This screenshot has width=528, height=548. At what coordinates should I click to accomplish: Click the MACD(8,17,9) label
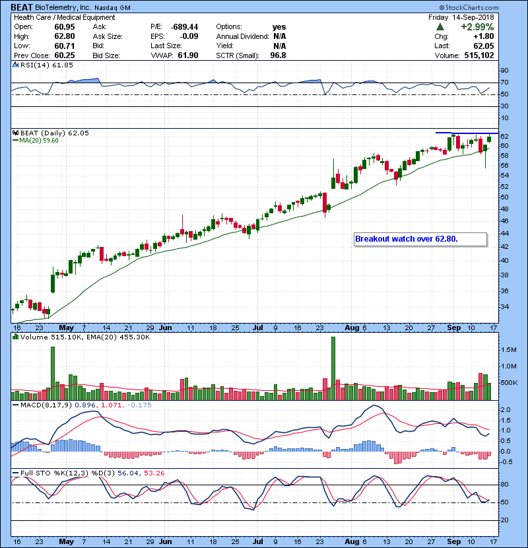click(46, 405)
